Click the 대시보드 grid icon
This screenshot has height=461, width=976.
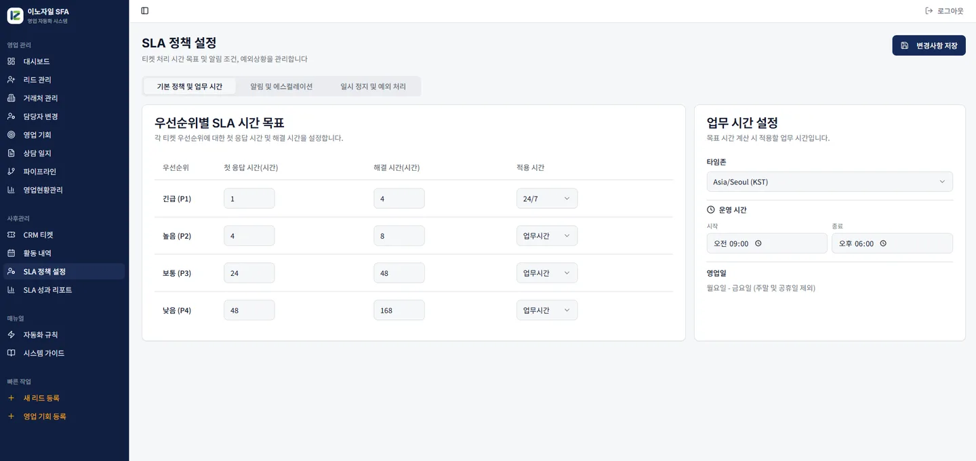11,61
